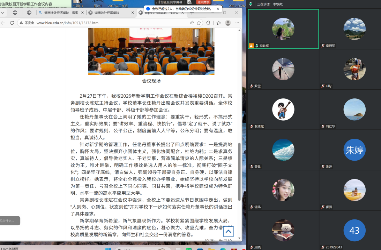The width and height of the screenshot is (381, 250).
Task: Open the browser settings ellipsis menu
Action: [x=237, y=23]
